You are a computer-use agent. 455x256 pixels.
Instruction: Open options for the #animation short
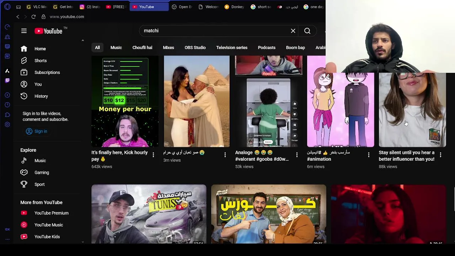pos(369,155)
